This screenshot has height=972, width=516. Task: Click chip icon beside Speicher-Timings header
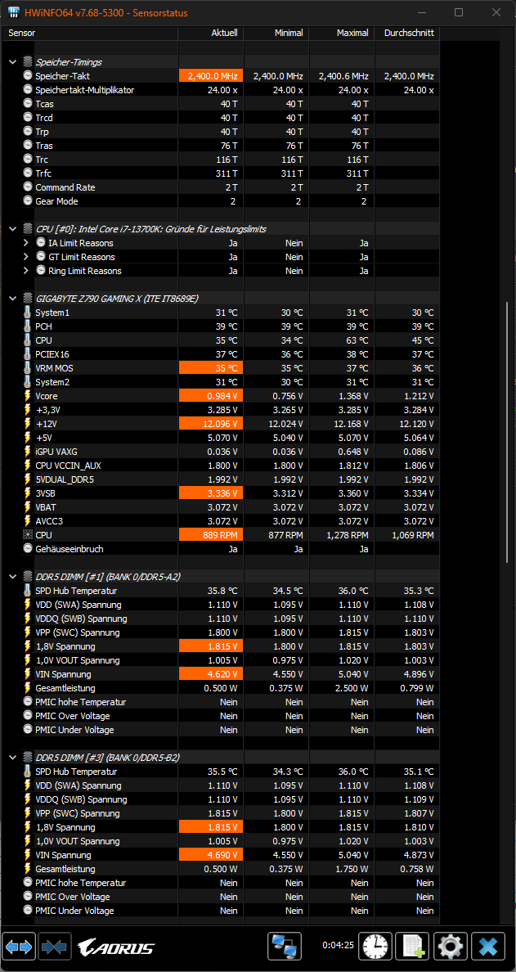point(27,62)
